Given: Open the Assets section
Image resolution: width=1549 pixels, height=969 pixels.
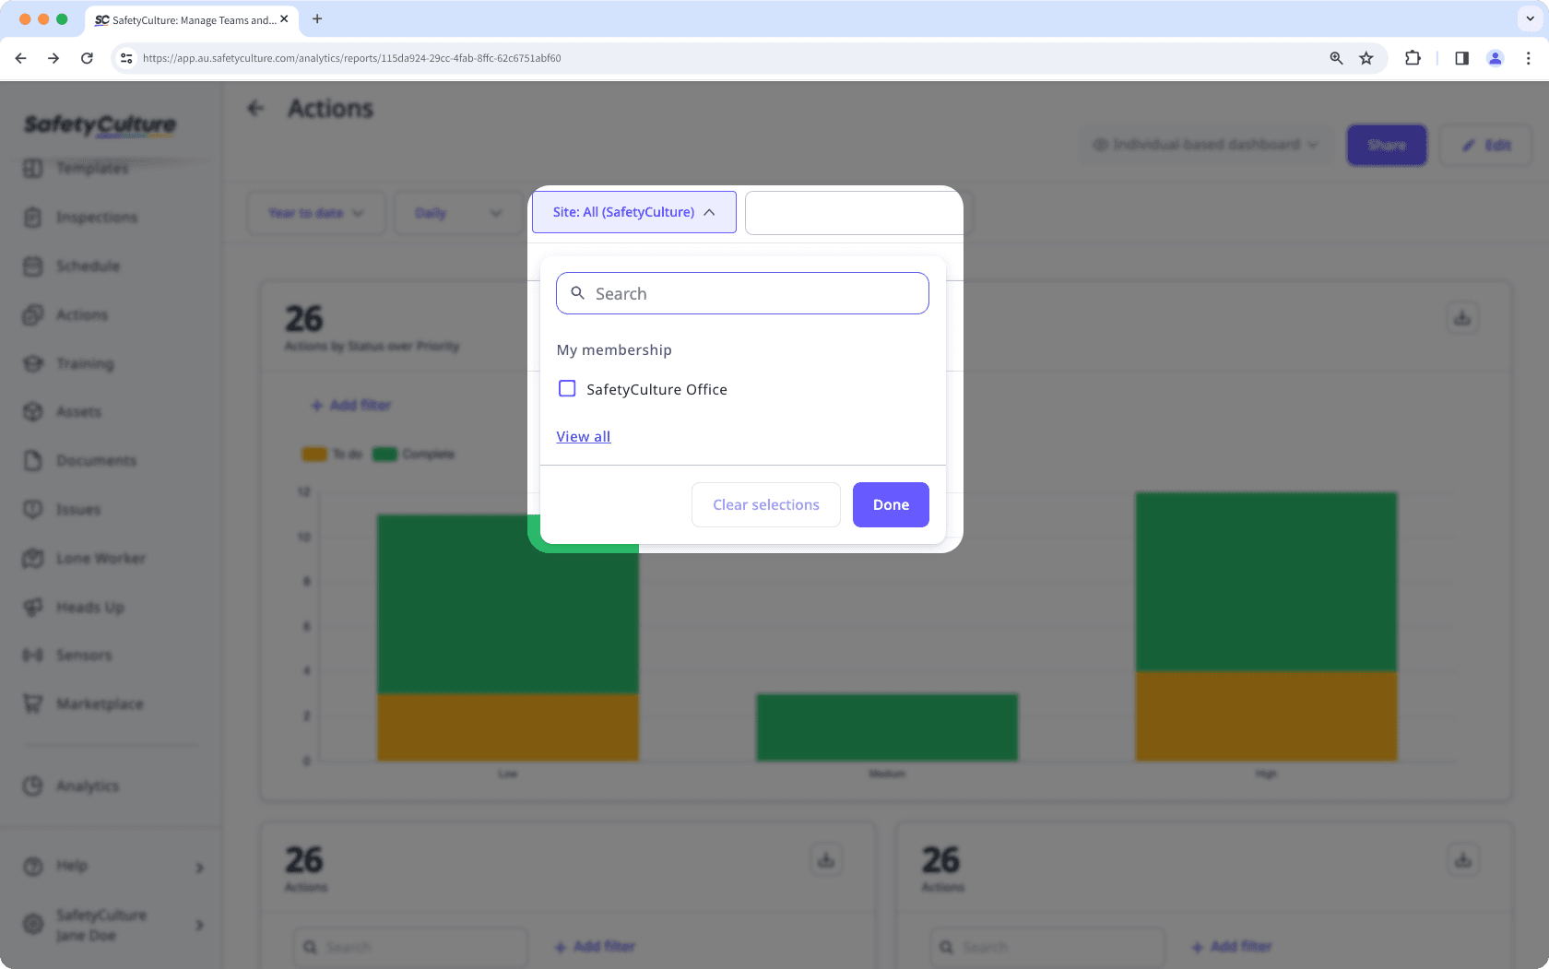Looking at the screenshot, I should tap(78, 412).
